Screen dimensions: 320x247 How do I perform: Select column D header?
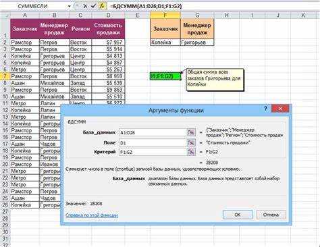[x=108, y=16]
